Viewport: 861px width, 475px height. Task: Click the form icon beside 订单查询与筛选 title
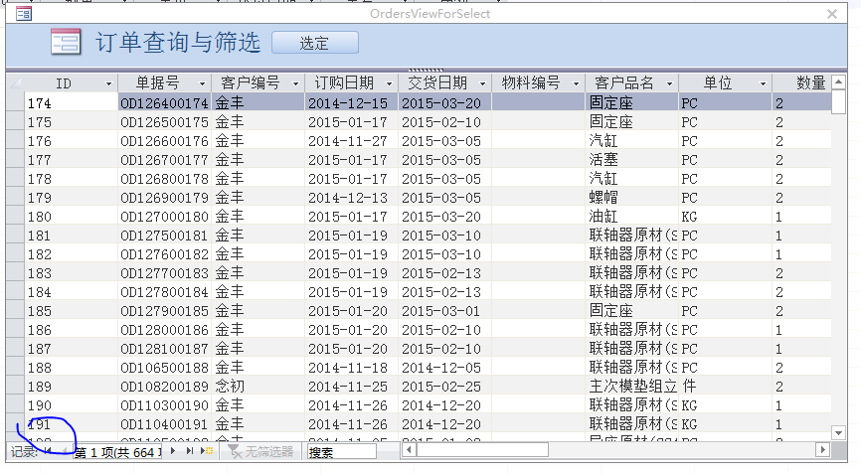[66, 42]
